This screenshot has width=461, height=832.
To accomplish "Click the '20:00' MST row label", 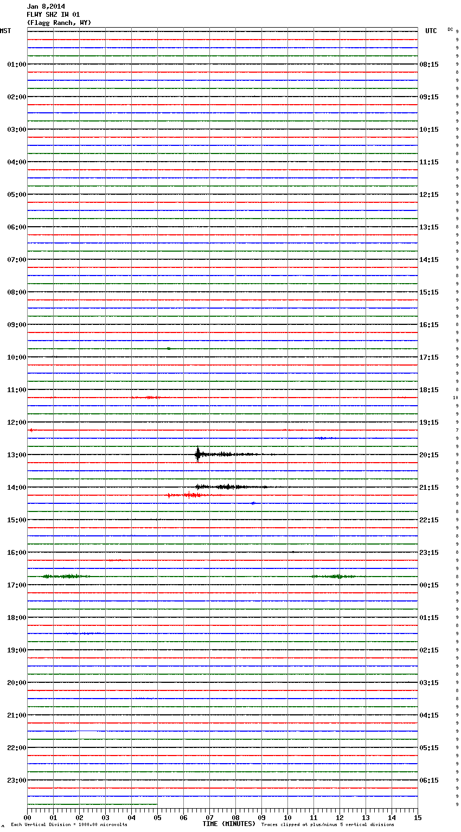I will (x=17, y=683).
